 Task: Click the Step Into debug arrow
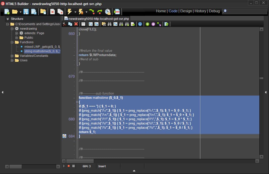[92, 12]
